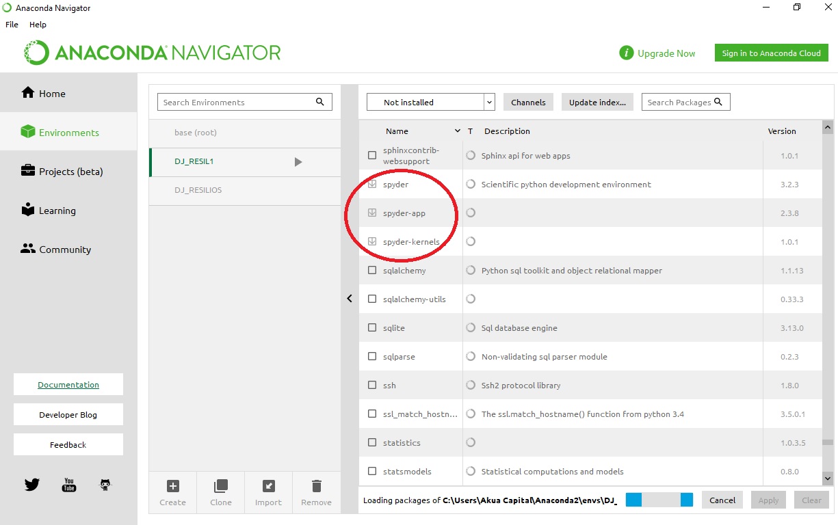Click the status circle icon for sqlite
The height and width of the screenshot is (525, 838).
click(x=471, y=327)
